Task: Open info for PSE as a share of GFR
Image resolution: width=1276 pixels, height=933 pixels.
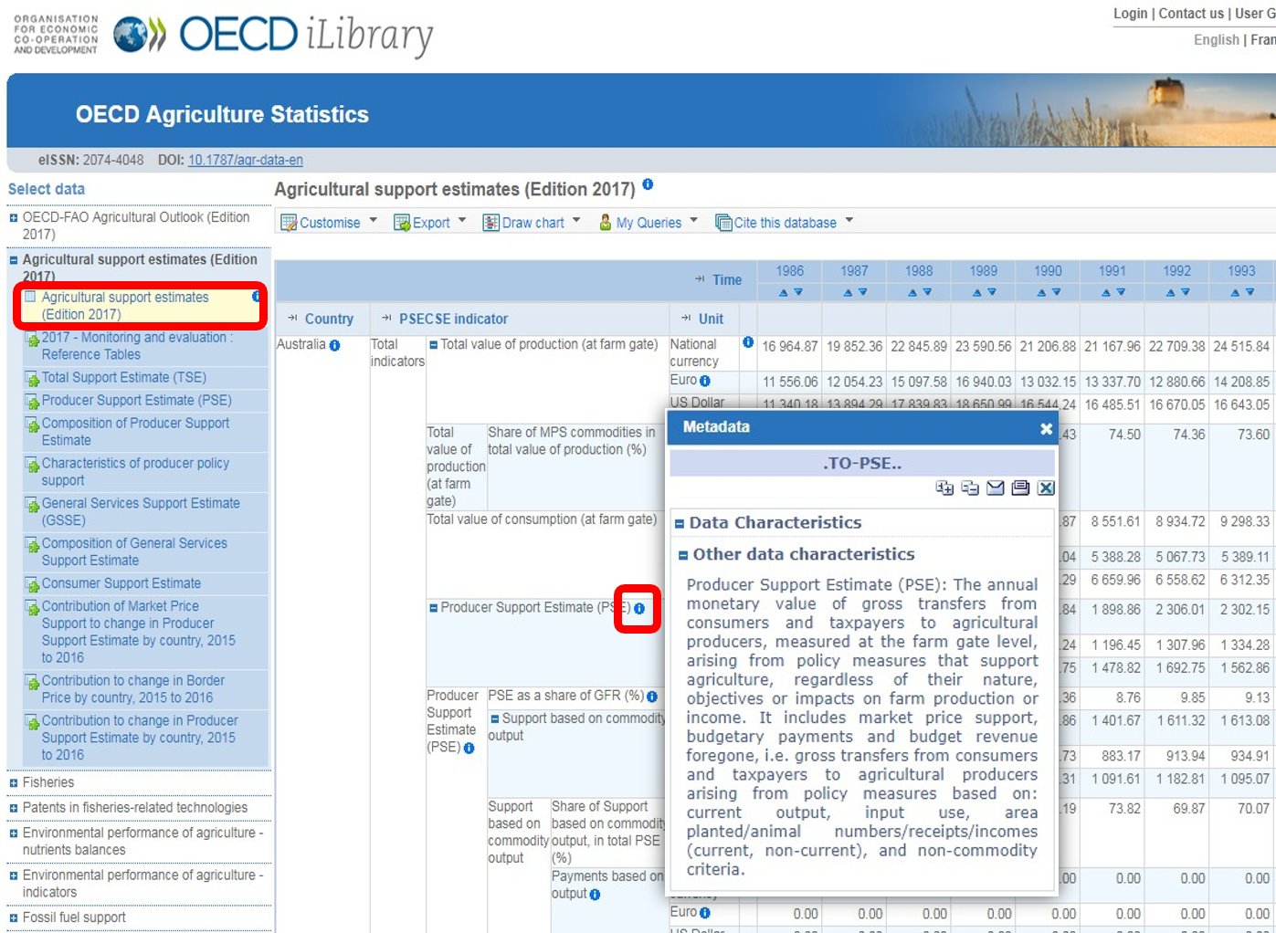Action: coord(652,697)
